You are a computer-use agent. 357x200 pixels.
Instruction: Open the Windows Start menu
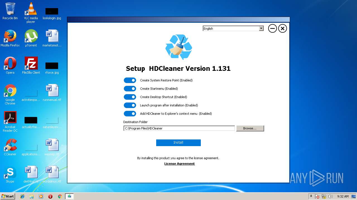click(x=8, y=196)
